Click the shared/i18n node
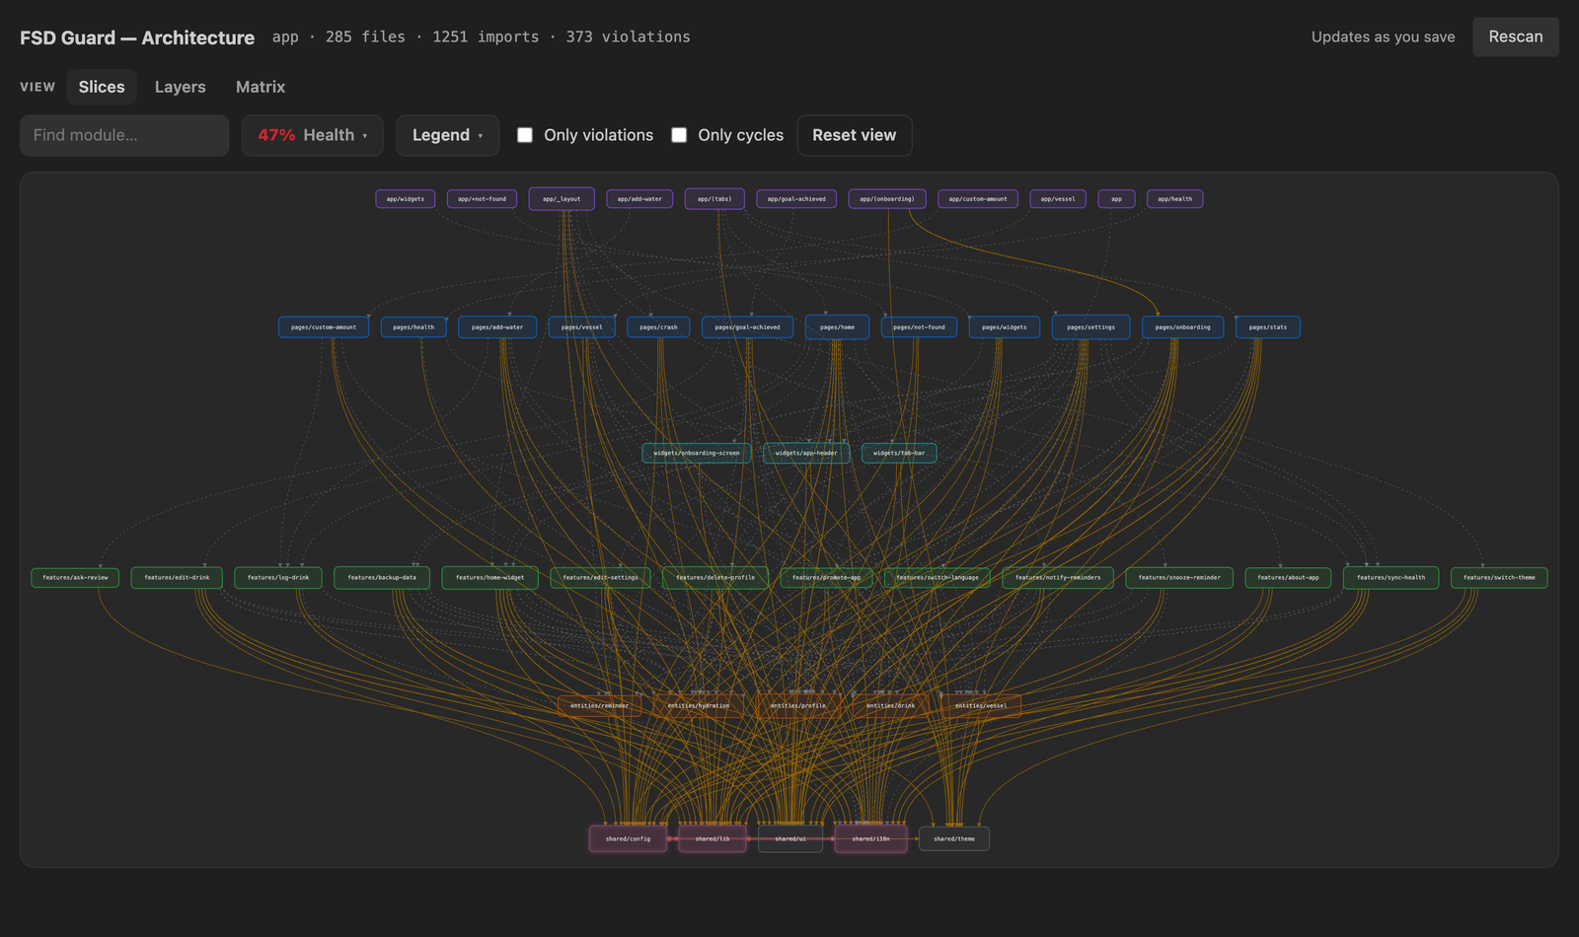 (870, 839)
